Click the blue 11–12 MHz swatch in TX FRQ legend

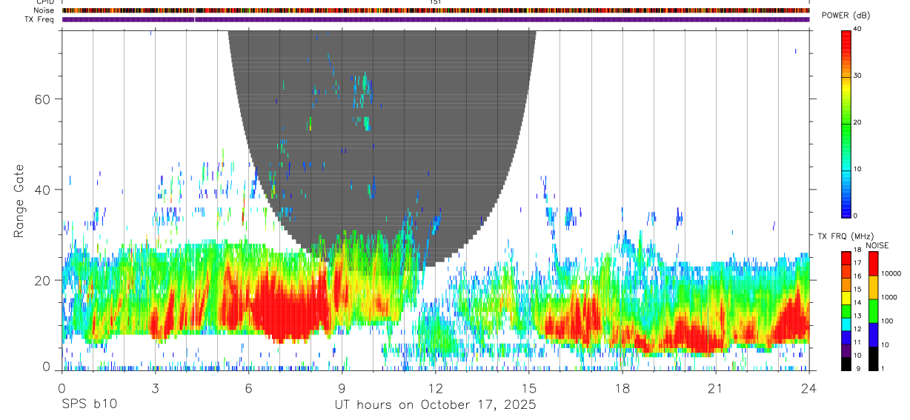[x=846, y=337]
